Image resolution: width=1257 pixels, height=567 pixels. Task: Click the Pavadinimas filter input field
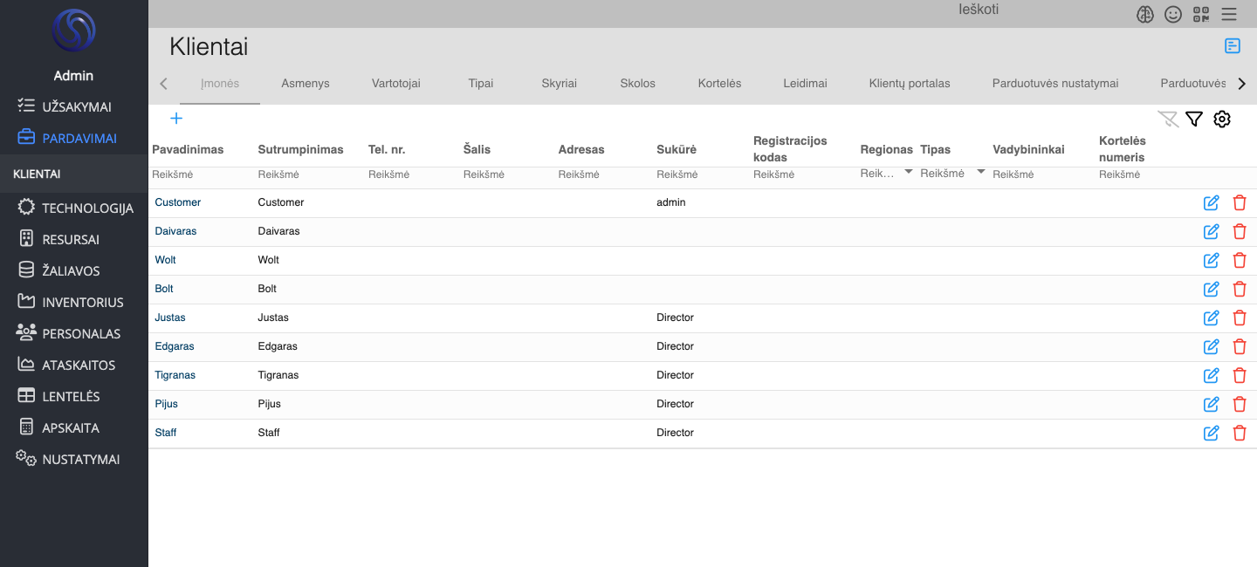[201, 174]
